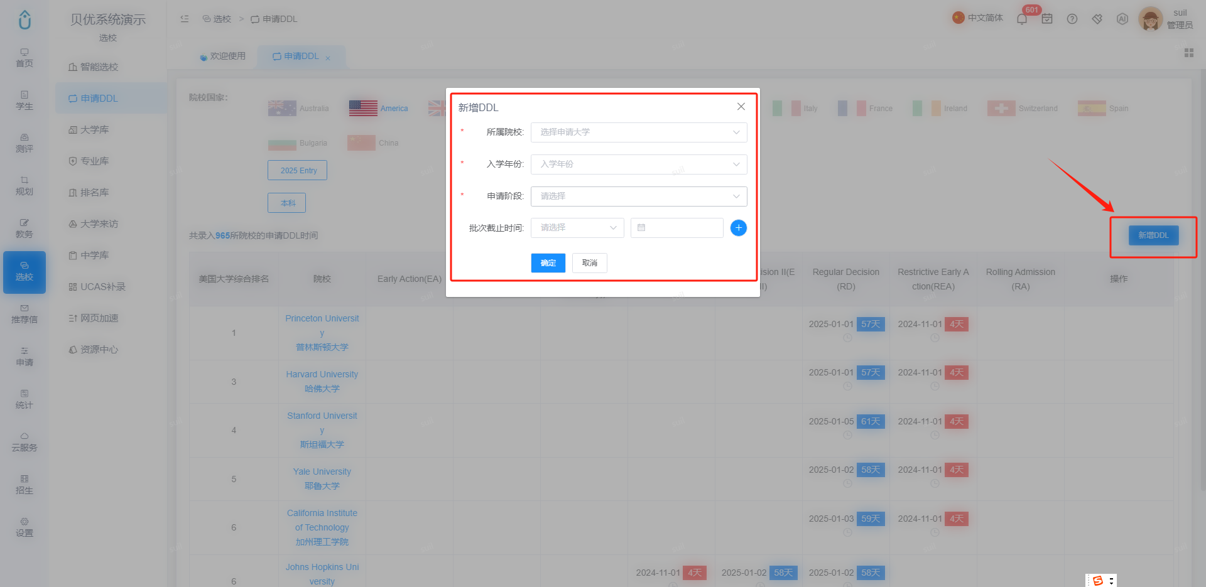
Task: Click the notification bell icon
Action: click(1021, 19)
